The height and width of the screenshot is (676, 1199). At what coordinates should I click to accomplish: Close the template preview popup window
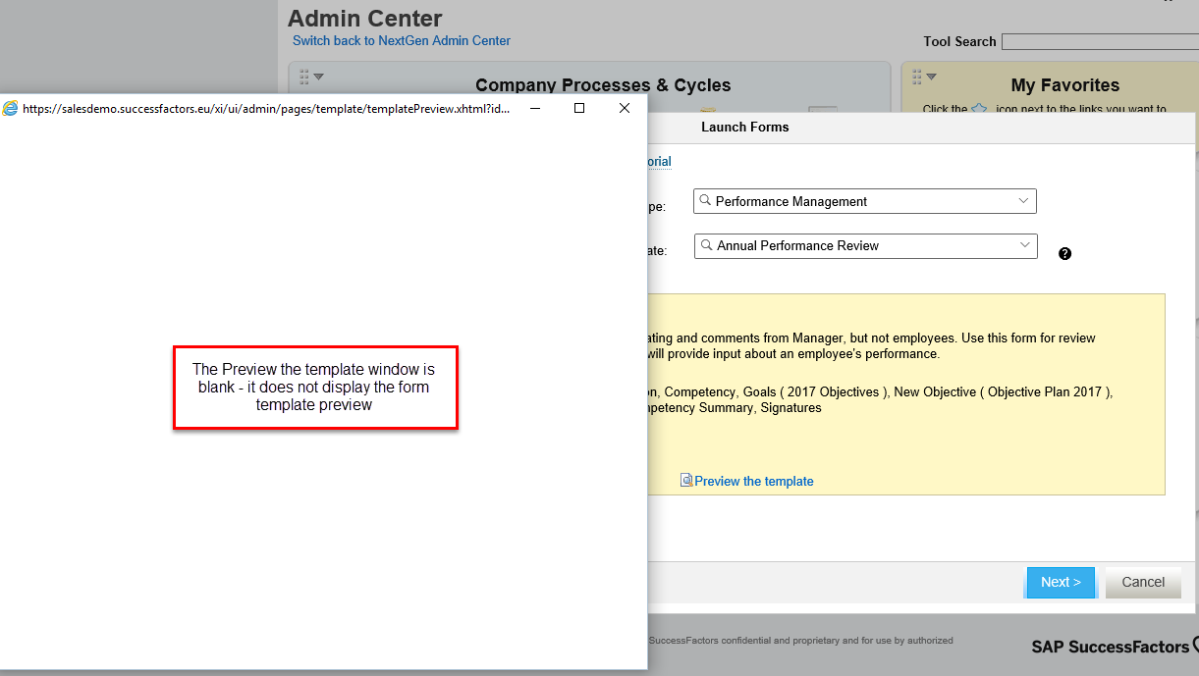click(x=625, y=108)
